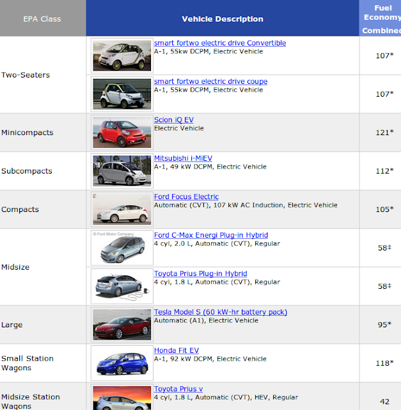Screen dimensions: 401x410
Task: Click 107* value for fortwo coupe
Action: coord(384,94)
